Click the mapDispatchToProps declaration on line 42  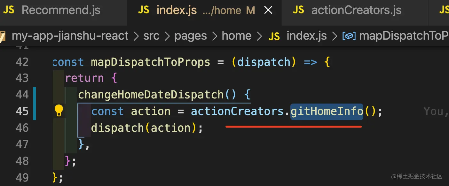point(151,62)
